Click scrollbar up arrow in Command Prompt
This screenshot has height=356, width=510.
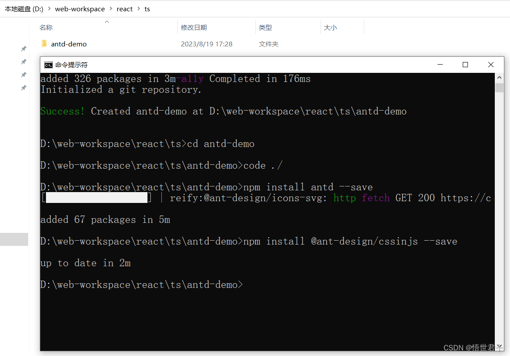tap(499, 78)
